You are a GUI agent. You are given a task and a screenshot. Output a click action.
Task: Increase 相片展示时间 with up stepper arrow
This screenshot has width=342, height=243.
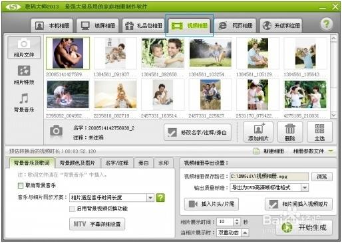click(x=237, y=220)
